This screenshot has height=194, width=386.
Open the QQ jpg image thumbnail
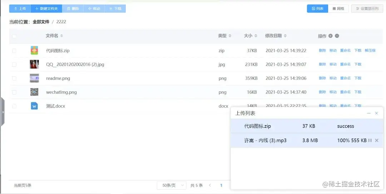(x=34, y=64)
